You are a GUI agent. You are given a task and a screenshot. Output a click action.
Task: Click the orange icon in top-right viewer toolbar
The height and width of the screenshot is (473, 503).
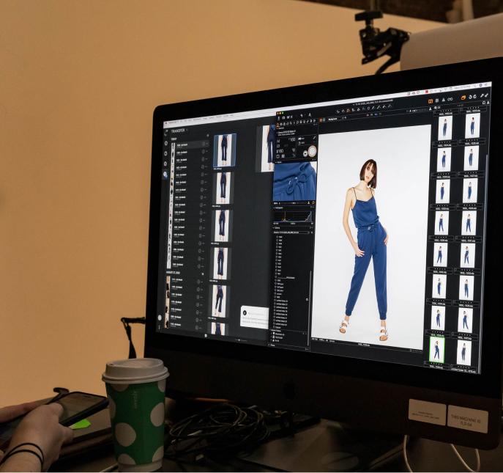point(463,97)
